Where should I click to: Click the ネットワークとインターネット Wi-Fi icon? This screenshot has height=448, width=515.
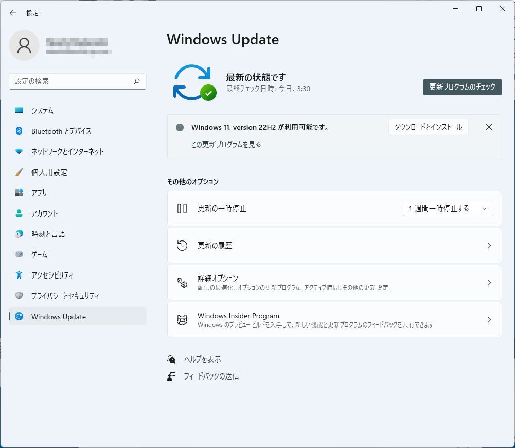(19, 152)
